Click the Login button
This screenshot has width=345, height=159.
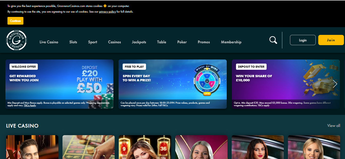(303, 40)
